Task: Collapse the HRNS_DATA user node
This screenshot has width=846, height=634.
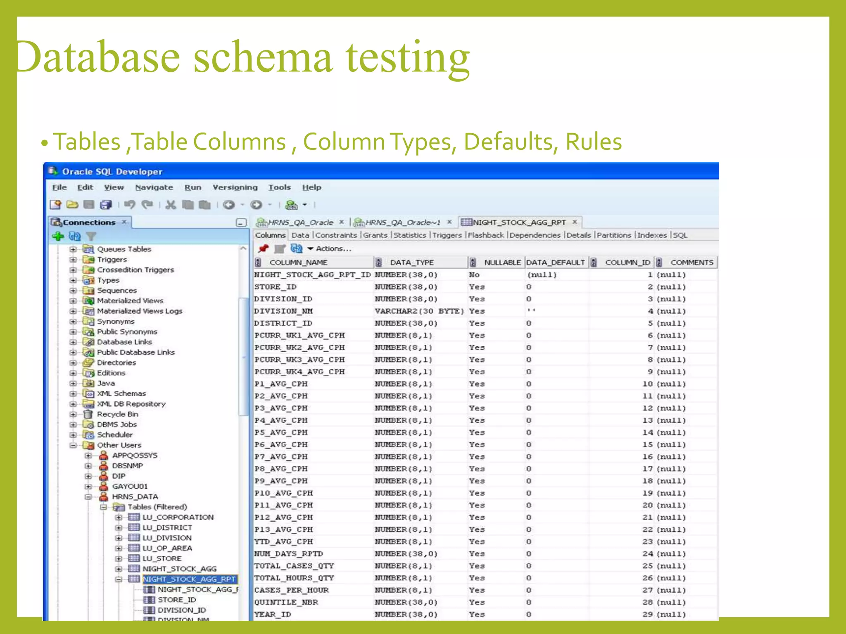Action: (x=88, y=497)
